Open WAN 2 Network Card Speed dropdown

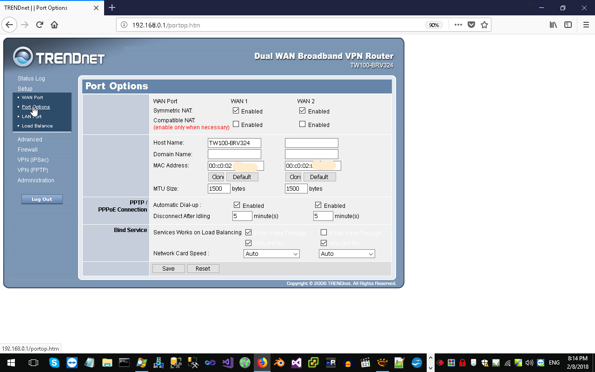(347, 254)
